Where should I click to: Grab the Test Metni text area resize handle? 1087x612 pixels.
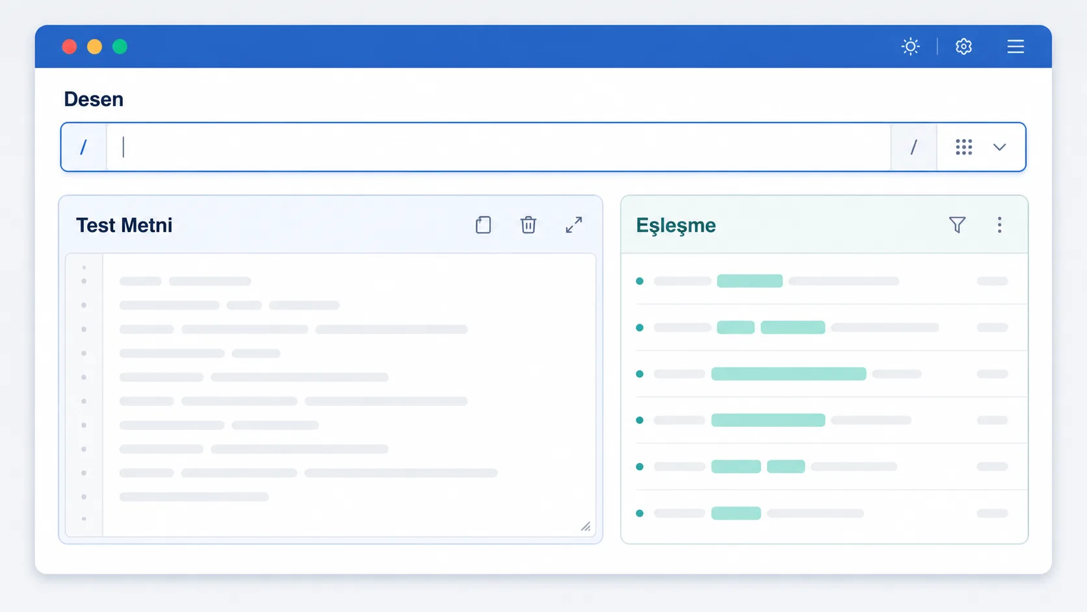586,526
